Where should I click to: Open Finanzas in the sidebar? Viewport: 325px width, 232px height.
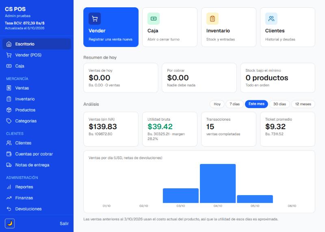pos(37,198)
